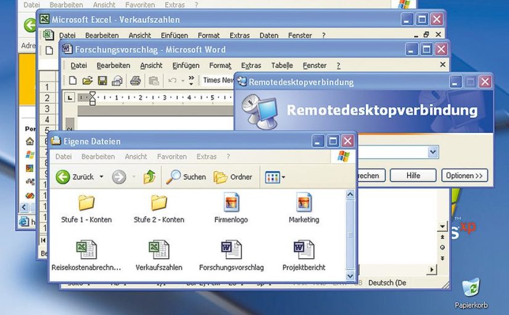
Task: Click the Undo arrow in Word toolbar
Action: [x=172, y=80]
